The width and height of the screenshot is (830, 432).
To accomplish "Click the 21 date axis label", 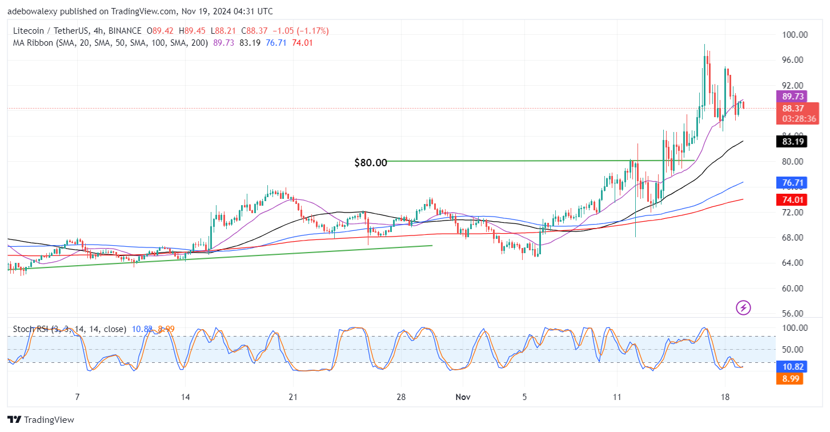I will (x=293, y=397).
